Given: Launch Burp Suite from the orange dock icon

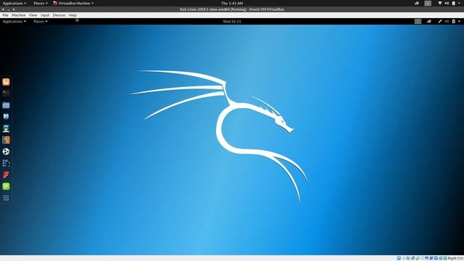Looking at the screenshot, I should coord(6,140).
